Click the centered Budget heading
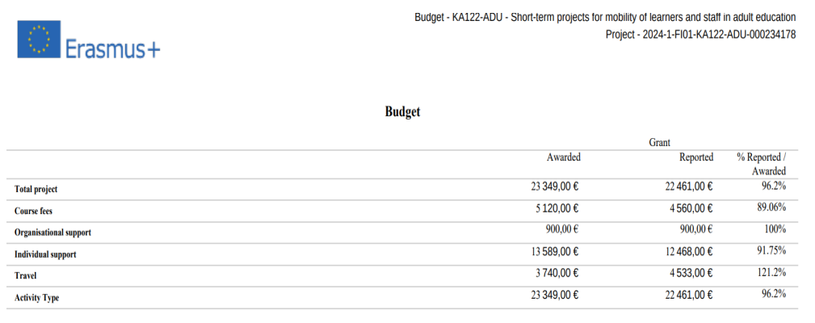 click(402, 112)
